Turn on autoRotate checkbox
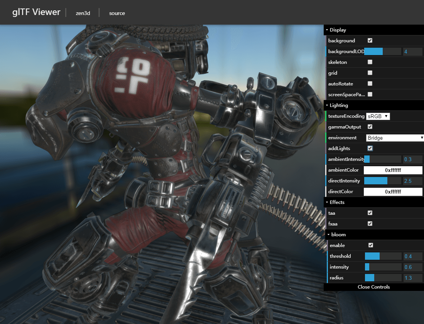This screenshot has width=424, height=324. [x=370, y=84]
